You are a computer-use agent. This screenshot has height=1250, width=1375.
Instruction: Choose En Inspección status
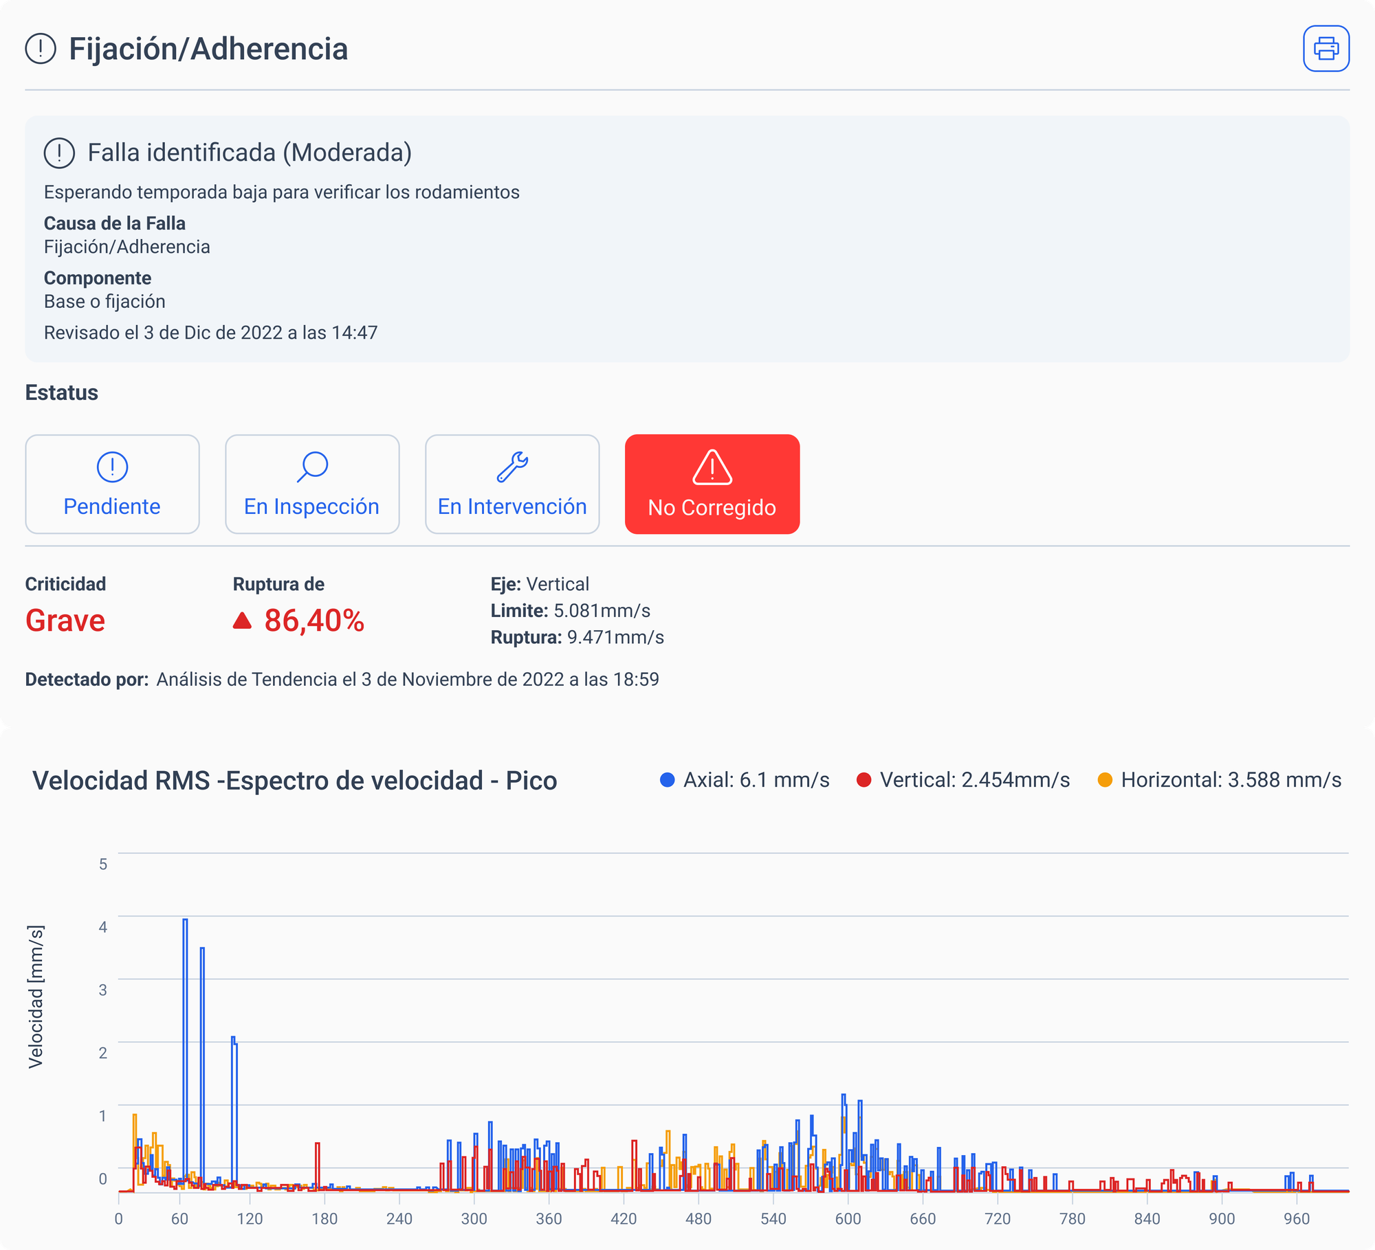[x=311, y=506]
